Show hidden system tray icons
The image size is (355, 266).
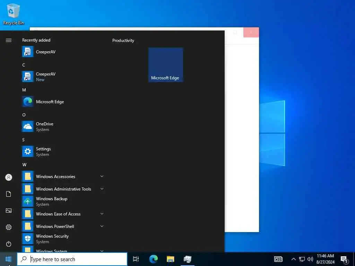293,259
